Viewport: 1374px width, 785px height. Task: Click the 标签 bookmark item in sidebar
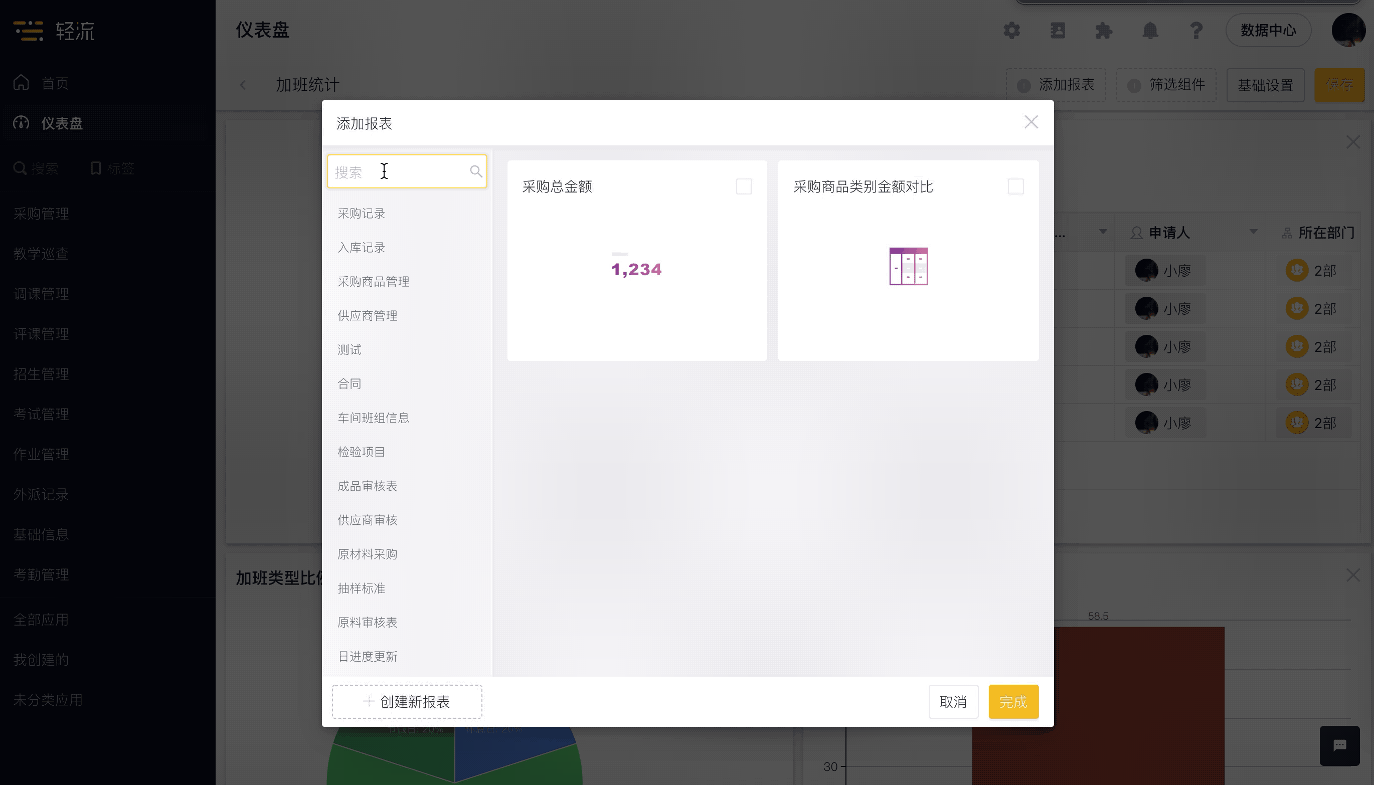point(112,169)
